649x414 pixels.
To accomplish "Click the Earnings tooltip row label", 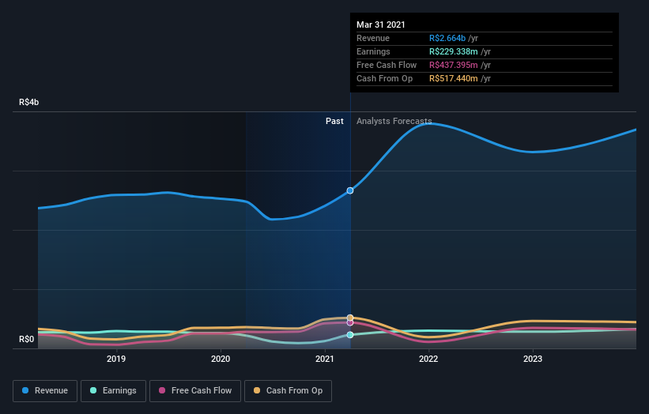I will (x=373, y=51).
